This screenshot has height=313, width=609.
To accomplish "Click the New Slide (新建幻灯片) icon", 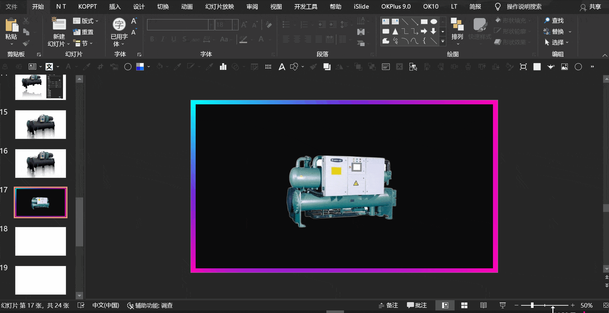I will 59,24.
